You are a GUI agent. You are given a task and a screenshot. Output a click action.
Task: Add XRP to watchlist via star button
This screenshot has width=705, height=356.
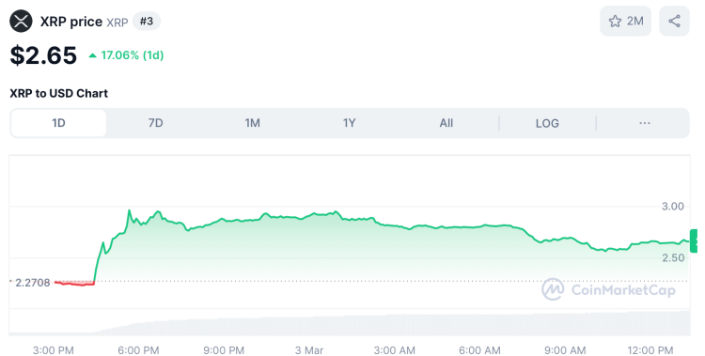(625, 21)
